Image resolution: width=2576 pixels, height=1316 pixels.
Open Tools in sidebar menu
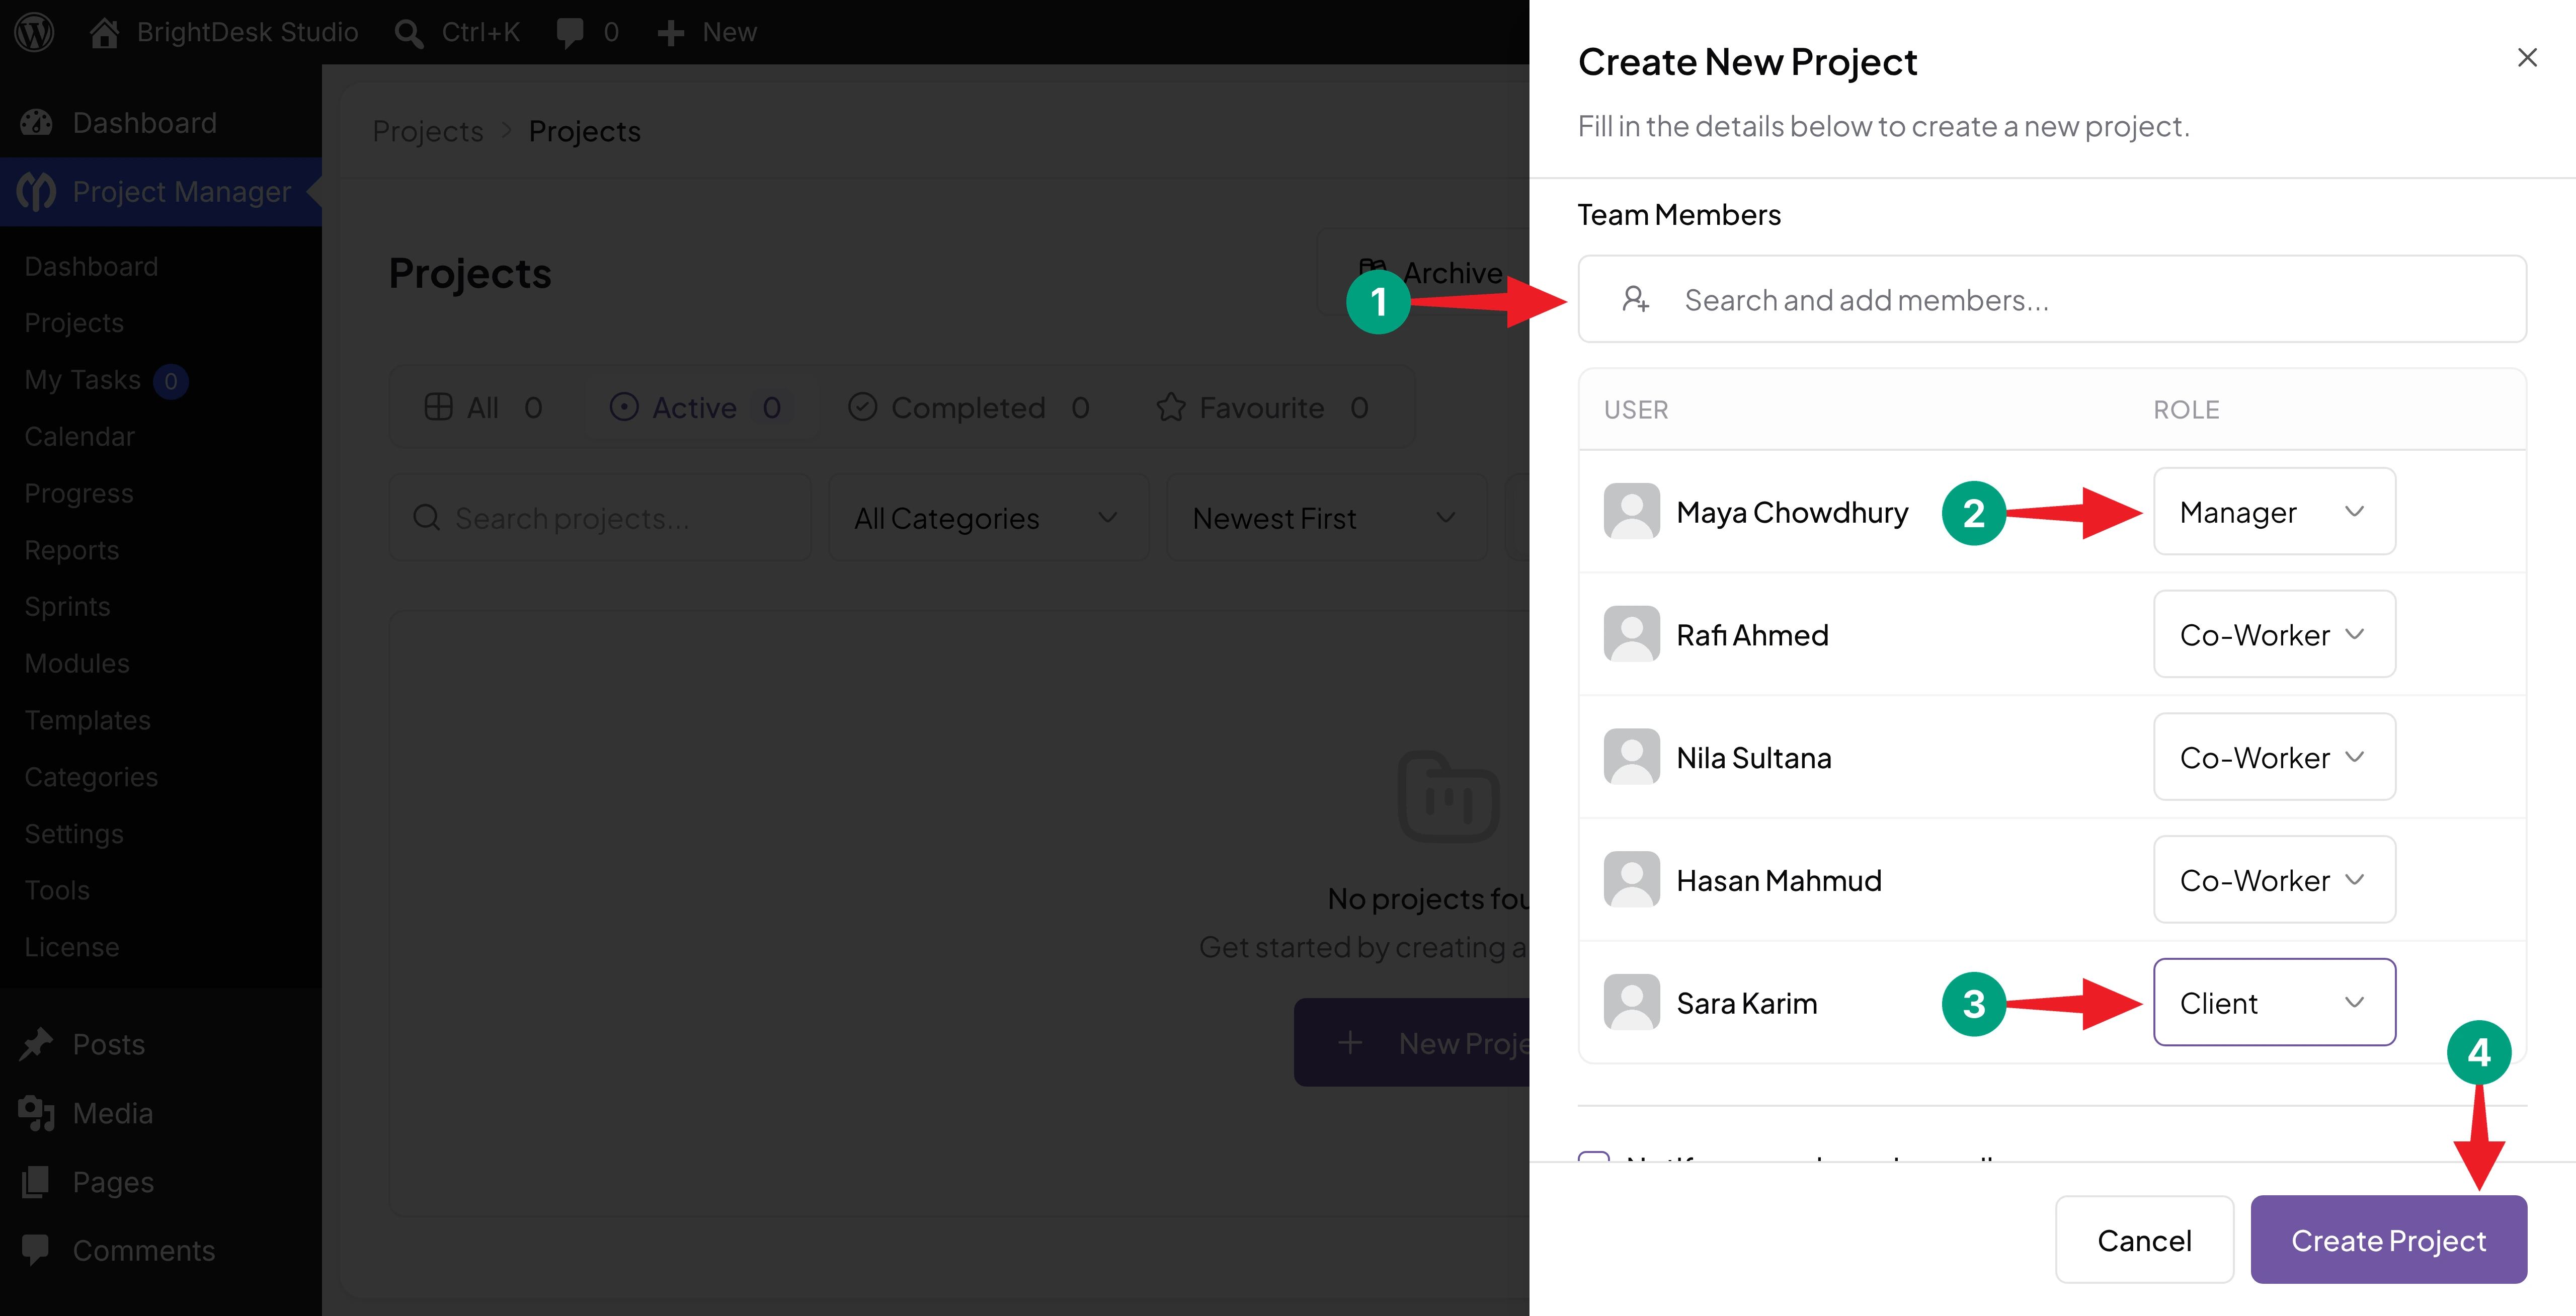point(57,890)
